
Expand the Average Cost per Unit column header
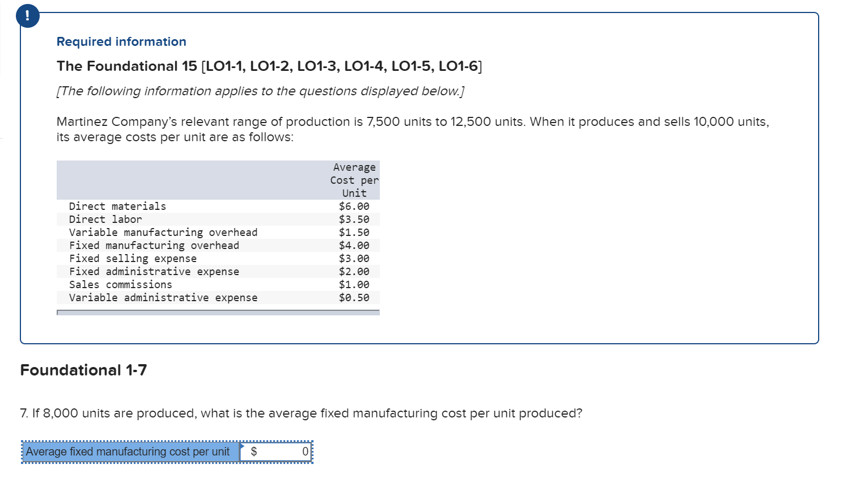pos(353,180)
